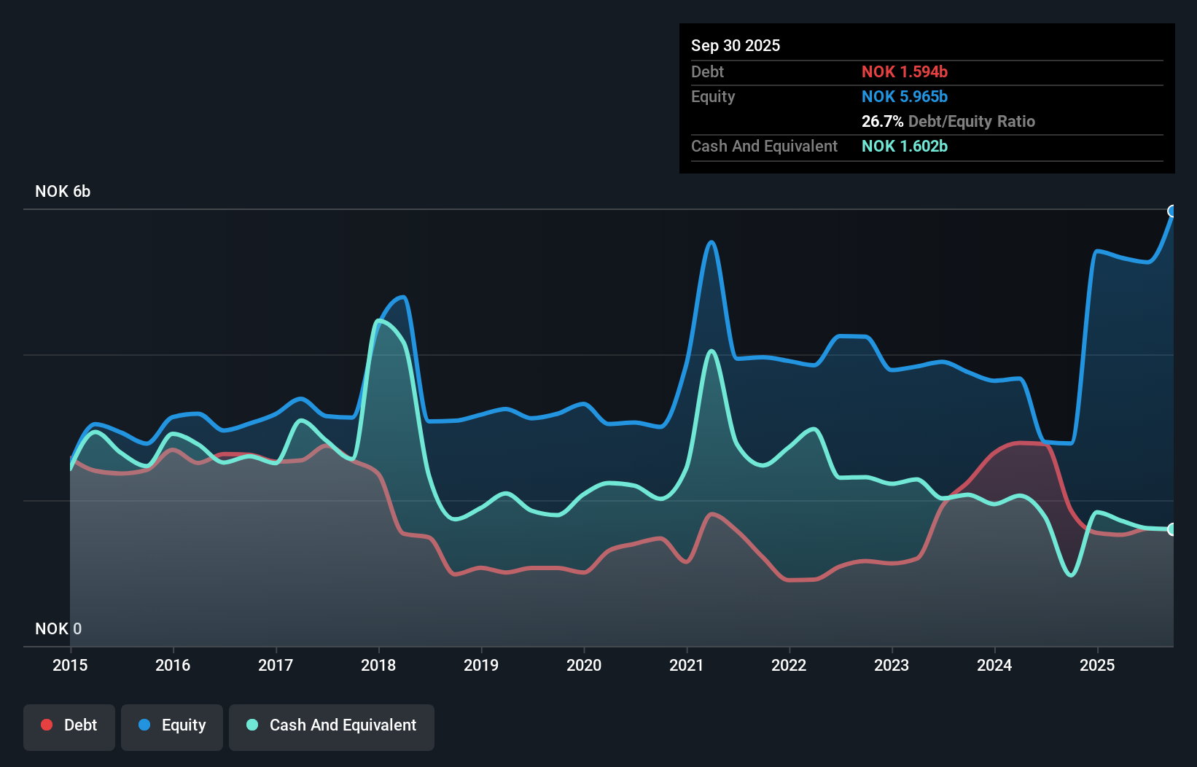The height and width of the screenshot is (767, 1197).
Task: Select the 2015 x-axis label
Action: (x=70, y=665)
